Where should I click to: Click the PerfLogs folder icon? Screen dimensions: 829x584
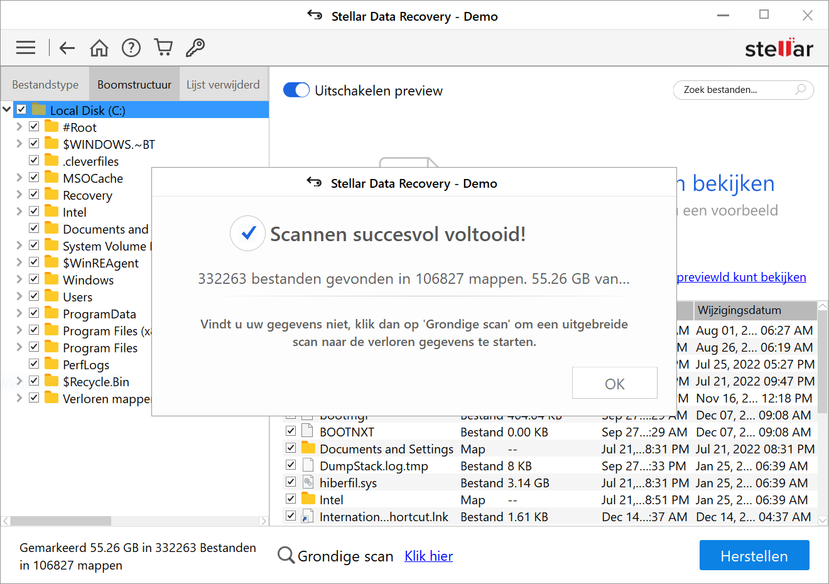(x=51, y=364)
